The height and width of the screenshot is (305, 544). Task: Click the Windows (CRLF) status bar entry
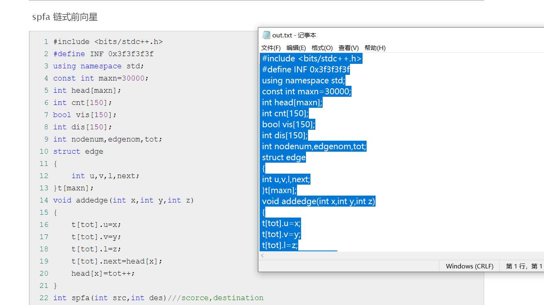pos(470,266)
